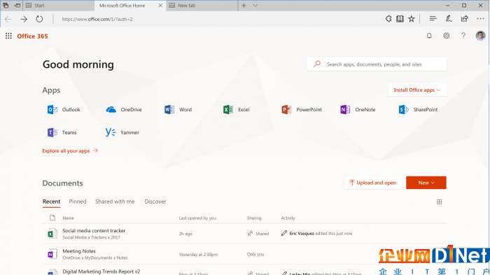
Task: Add this page to favorites
Action: pyautogui.click(x=412, y=19)
